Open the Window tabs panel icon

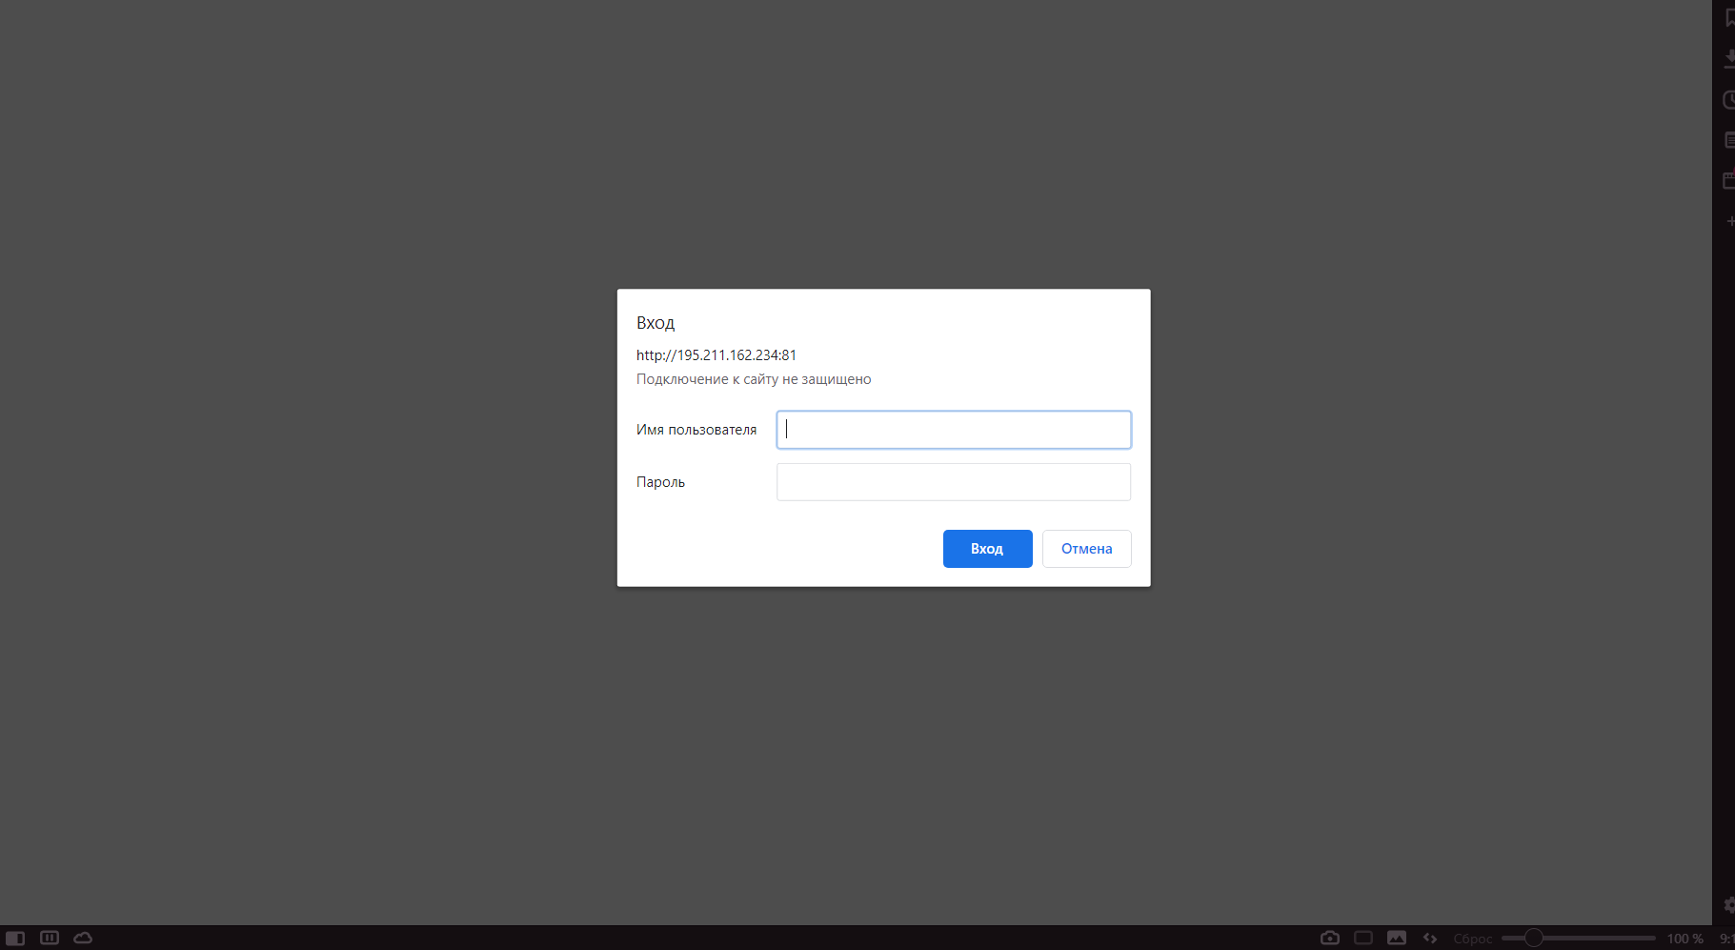(1729, 180)
